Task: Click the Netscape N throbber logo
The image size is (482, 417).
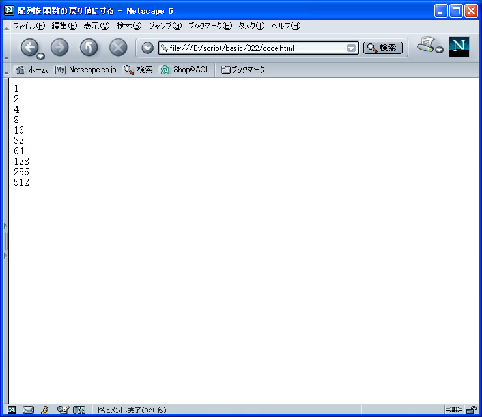Action: (459, 47)
